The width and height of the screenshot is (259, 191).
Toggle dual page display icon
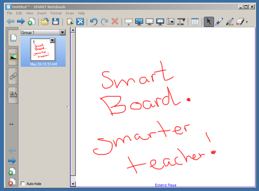[160, 22]
